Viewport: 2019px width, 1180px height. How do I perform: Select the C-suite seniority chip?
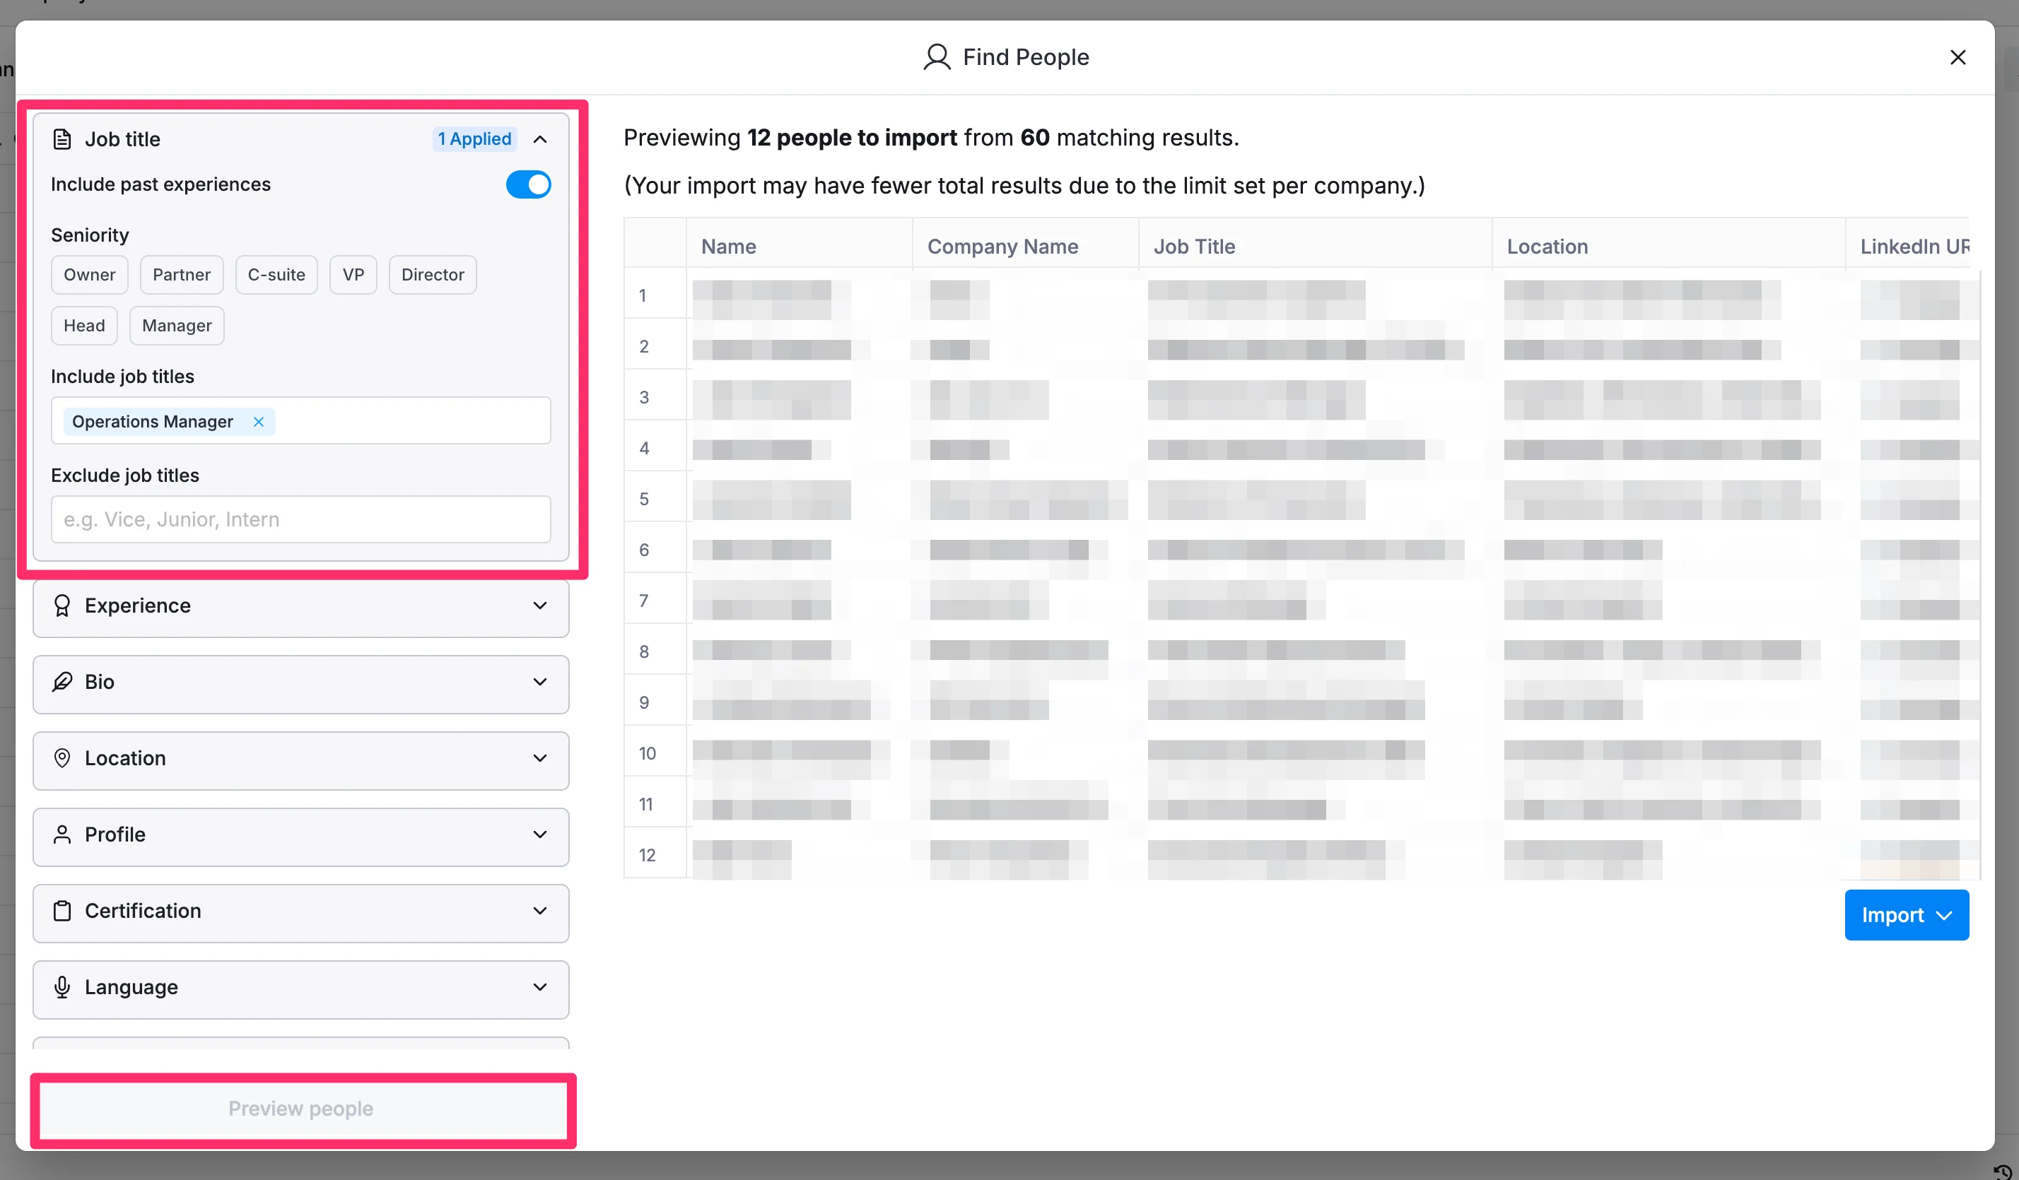click(276, 276)
